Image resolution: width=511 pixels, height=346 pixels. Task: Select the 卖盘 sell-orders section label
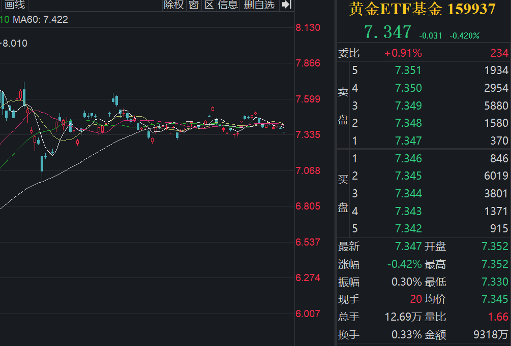click(x=343, y=105)
